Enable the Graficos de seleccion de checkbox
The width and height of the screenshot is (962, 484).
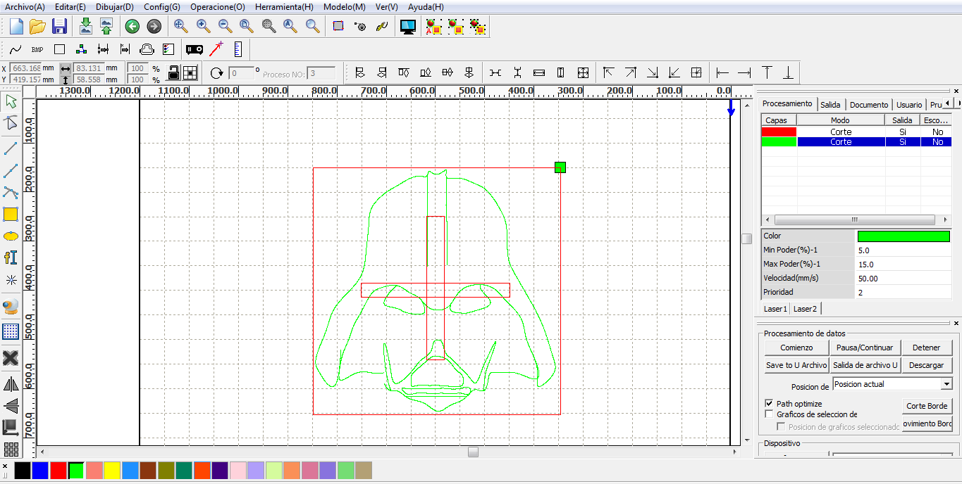click(x=769, y=414)
